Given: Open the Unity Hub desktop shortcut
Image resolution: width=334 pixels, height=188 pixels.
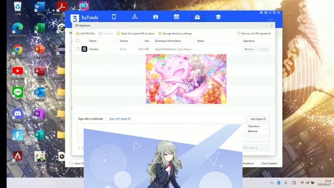Looking at the screenshot, I should tap(62, 30).
